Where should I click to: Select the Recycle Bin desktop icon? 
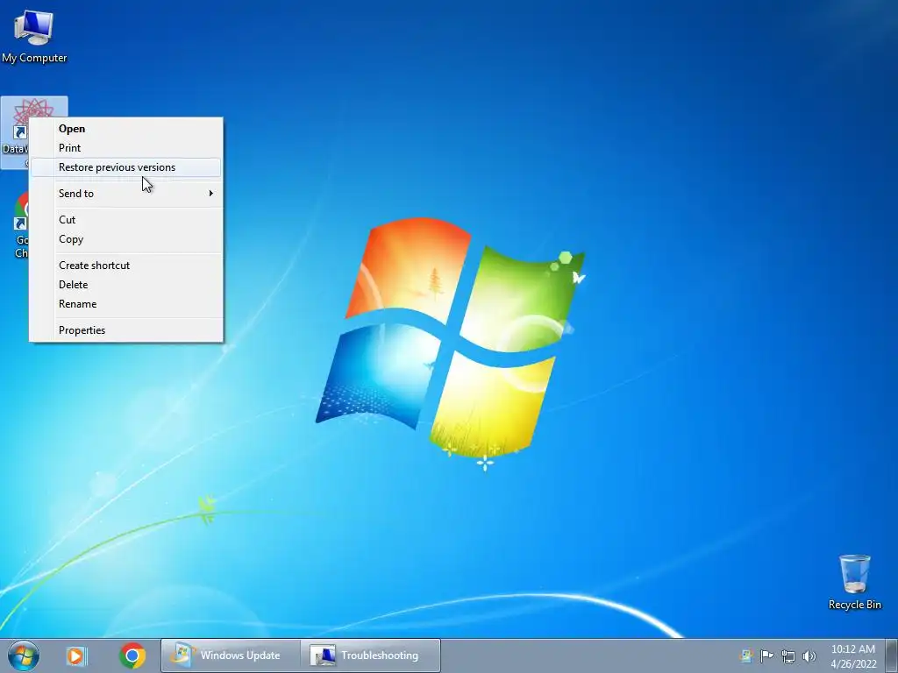[x=854, y=582]
